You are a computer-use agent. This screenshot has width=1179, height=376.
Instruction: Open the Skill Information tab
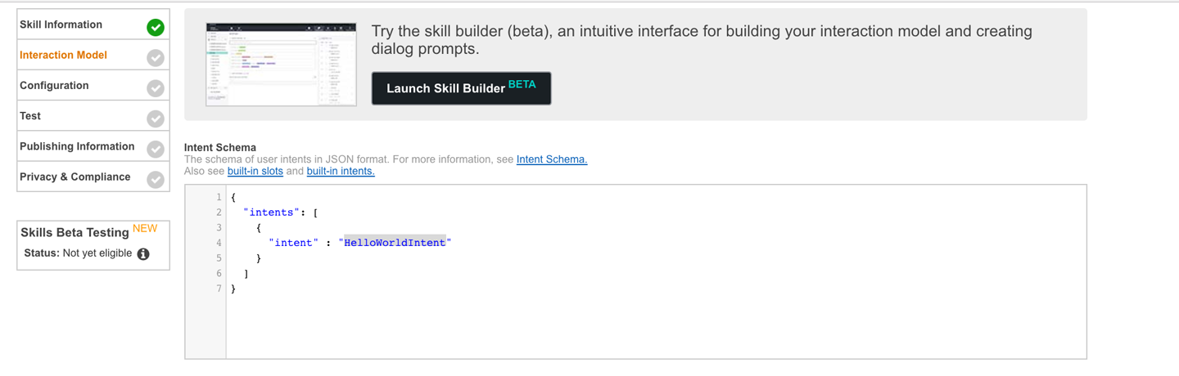point(61,25)
